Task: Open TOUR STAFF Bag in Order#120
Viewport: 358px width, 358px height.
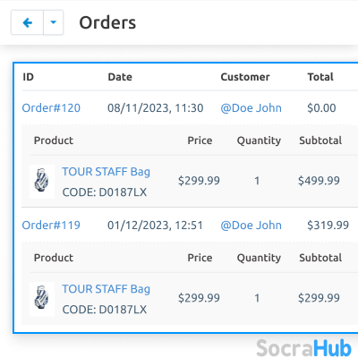Action: [106, 172]
